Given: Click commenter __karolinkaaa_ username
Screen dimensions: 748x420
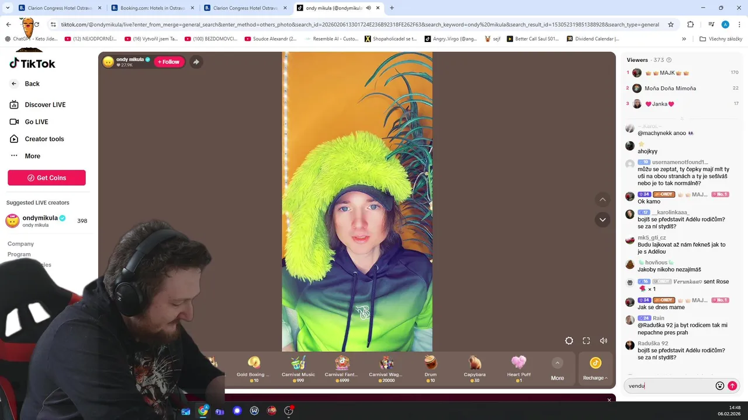Looking at the screenshot, I should [671, 212].
